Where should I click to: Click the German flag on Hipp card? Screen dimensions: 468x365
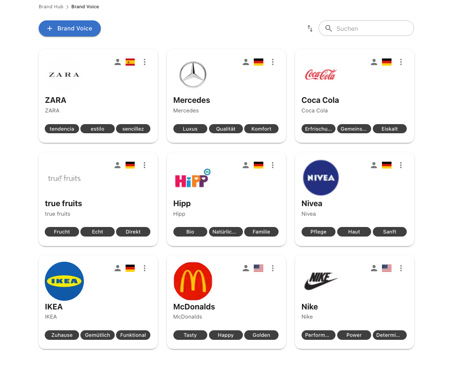[259, 165]
